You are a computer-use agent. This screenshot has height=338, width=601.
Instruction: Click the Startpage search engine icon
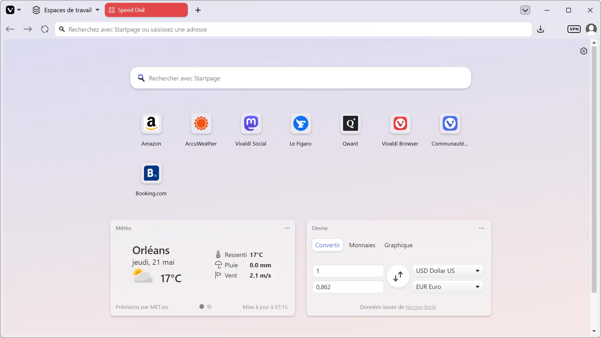[141, 78]
